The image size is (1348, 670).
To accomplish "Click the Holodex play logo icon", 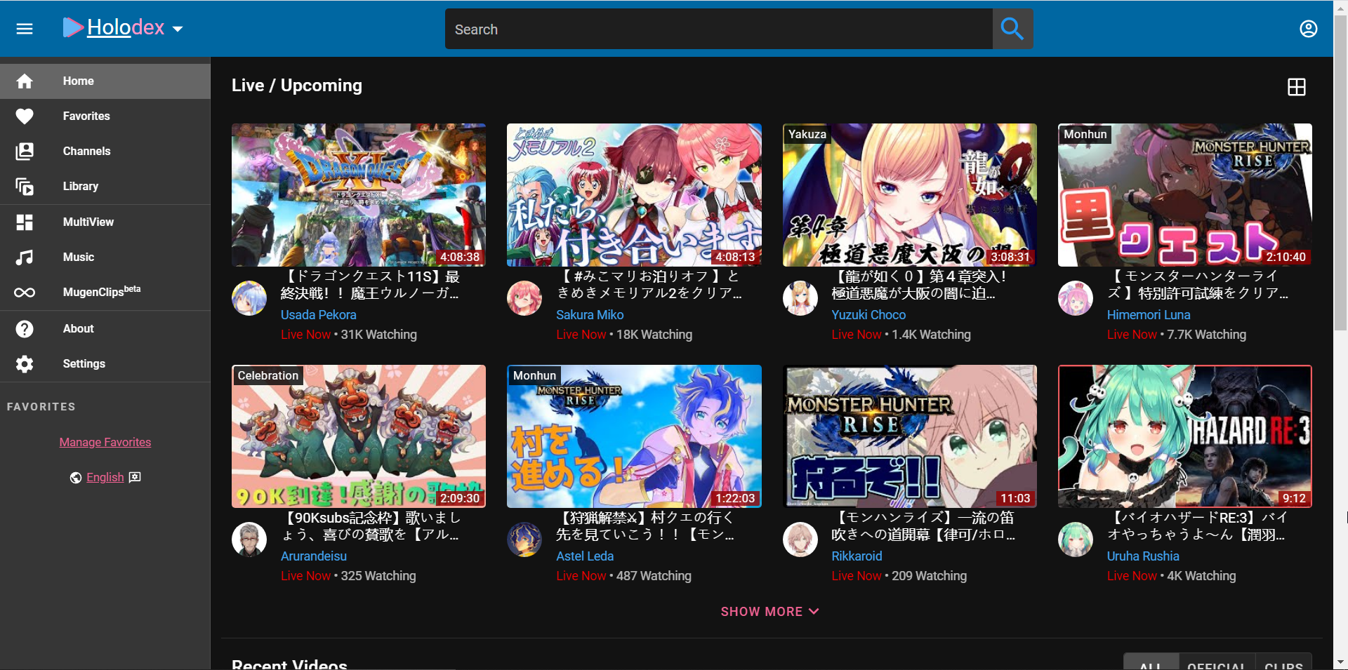I will tap(73, 27).
